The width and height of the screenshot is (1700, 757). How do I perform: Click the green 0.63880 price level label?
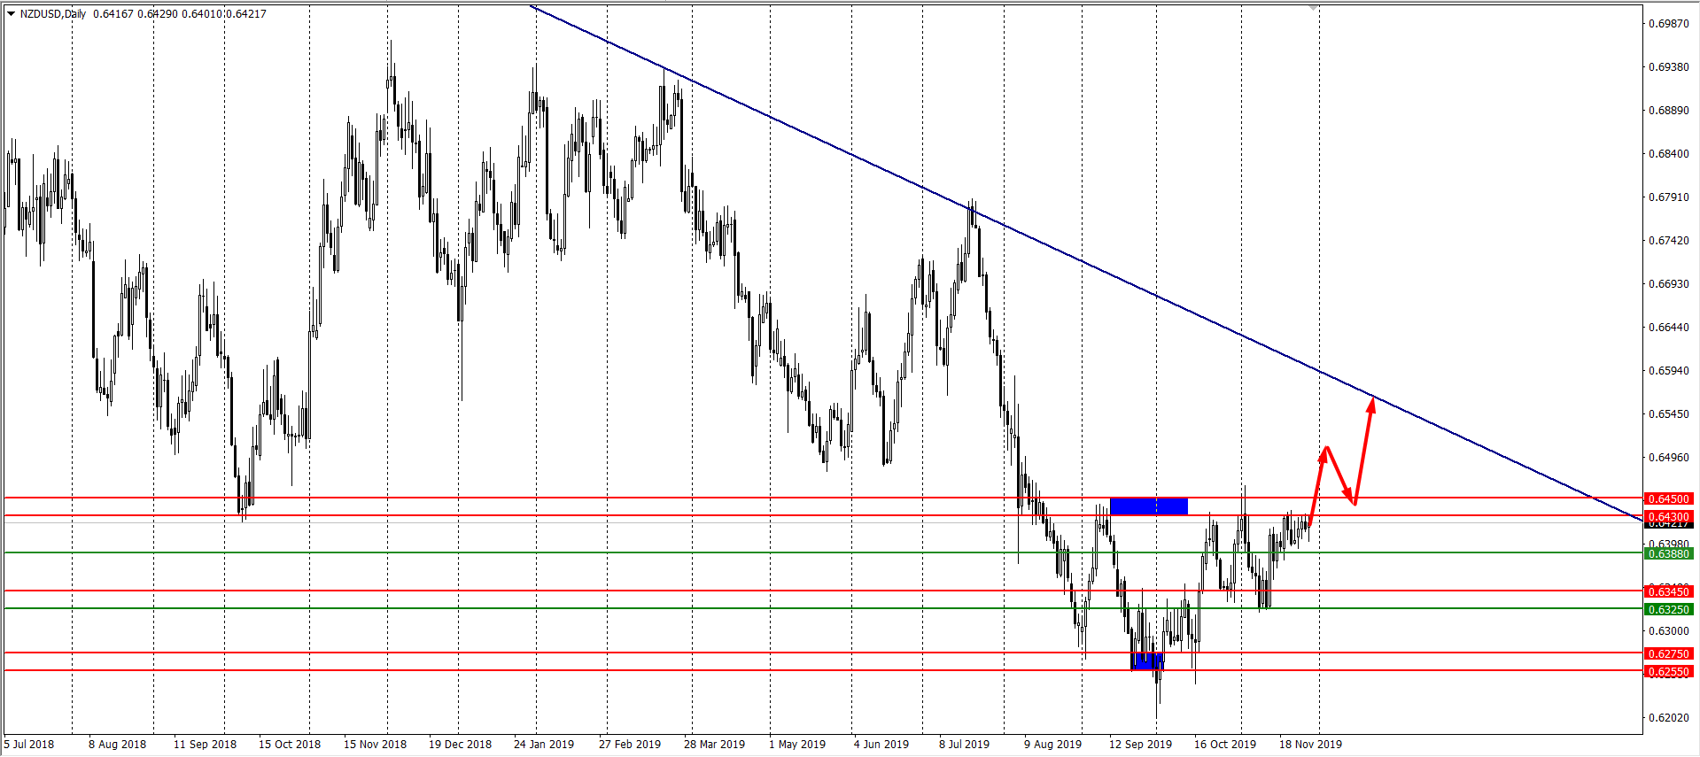pyautogui.click(x=1668, y=554)
